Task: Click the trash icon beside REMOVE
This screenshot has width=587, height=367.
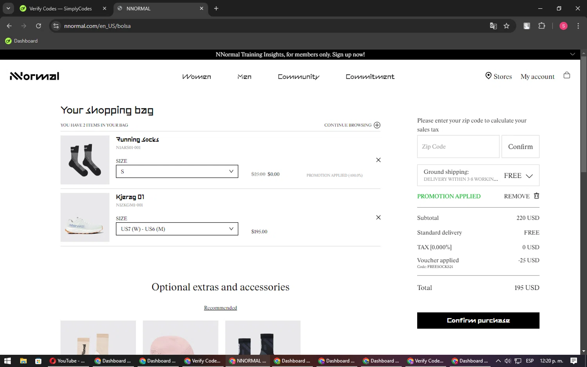Action: click(x=537, y=196)
